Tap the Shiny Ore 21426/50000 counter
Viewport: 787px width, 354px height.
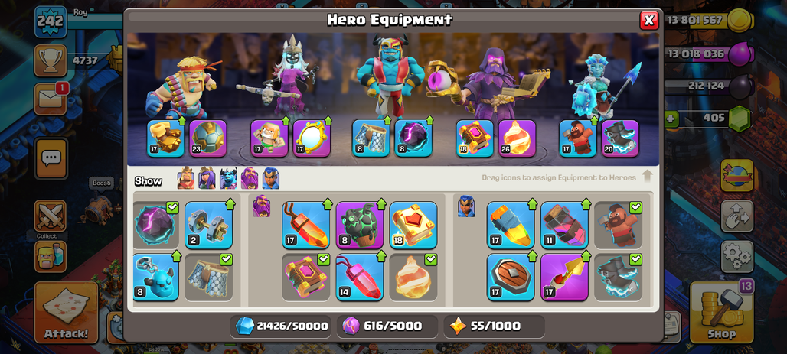(x=282, y=326)
